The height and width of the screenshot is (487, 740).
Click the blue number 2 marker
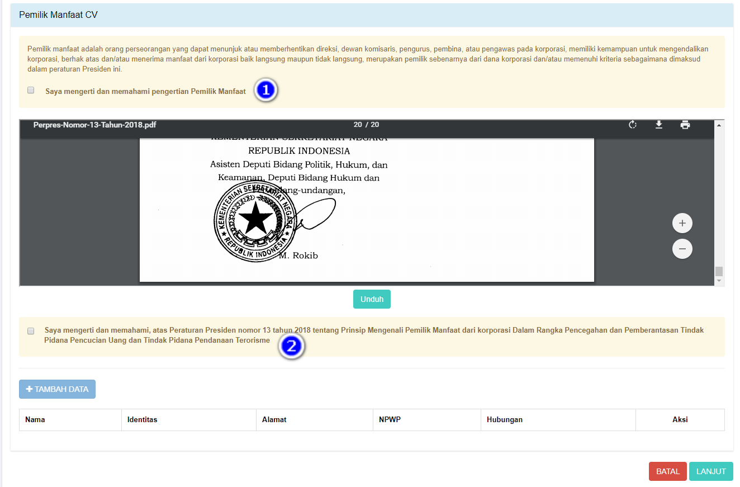tap(291, 347)
